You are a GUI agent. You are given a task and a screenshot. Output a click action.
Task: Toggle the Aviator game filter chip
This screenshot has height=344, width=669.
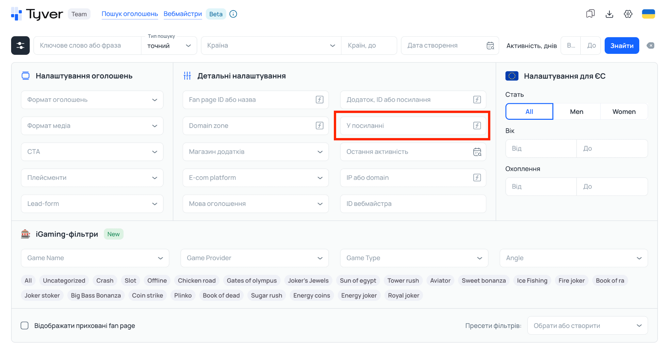[x=440, y=281]
